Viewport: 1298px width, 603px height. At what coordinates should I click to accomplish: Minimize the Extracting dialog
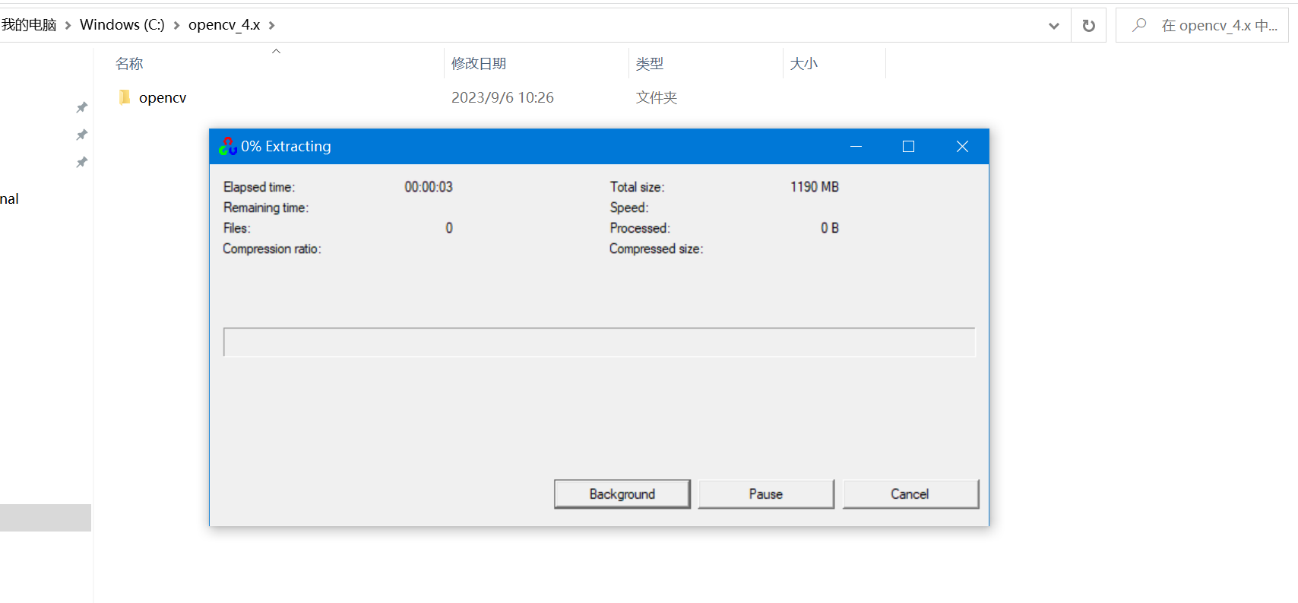[856, 146]
